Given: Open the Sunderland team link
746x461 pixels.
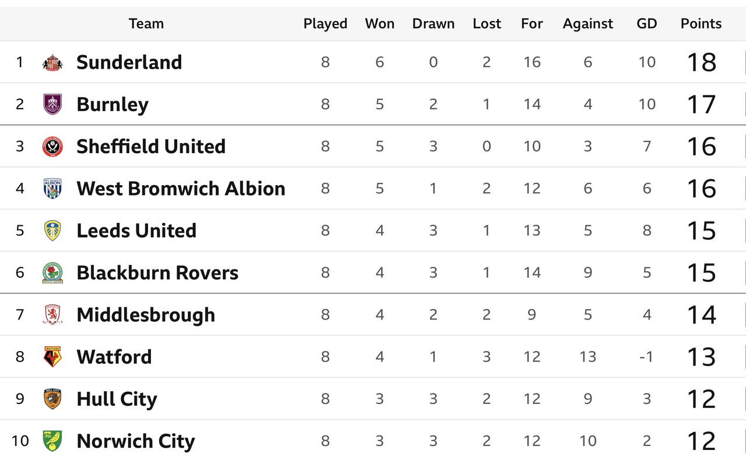Looking at the screenshot, I should (x=129, y=62).
